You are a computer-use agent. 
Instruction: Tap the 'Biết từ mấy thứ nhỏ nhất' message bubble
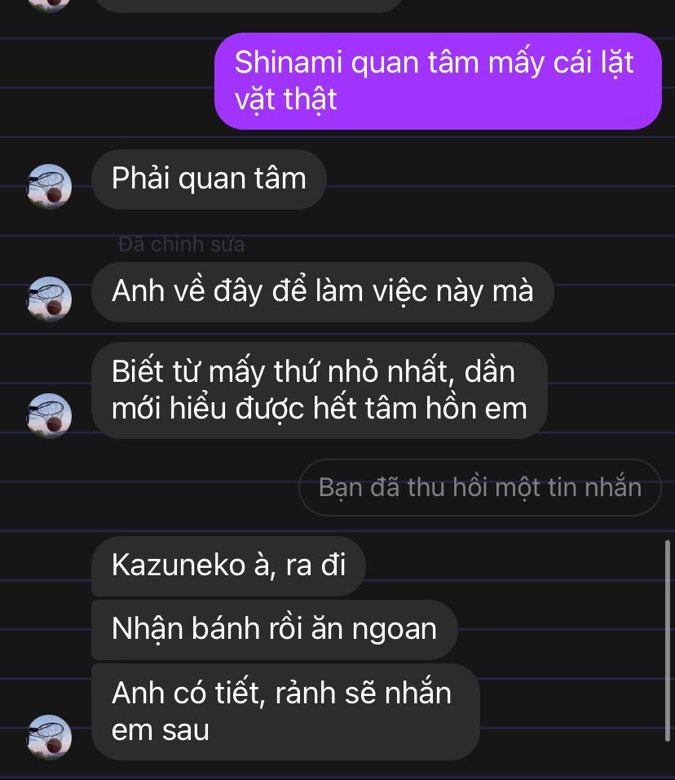(320, 390)
